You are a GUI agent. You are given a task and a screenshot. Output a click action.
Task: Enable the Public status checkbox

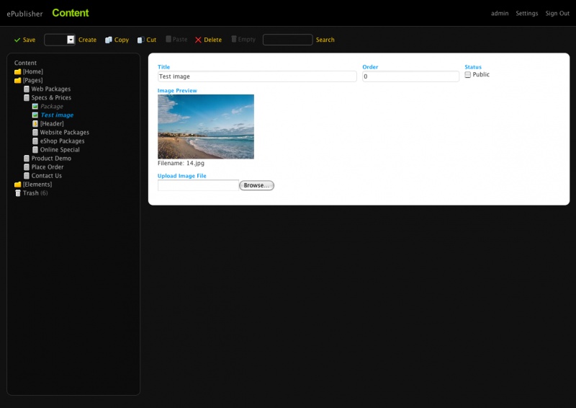(468, 75)
